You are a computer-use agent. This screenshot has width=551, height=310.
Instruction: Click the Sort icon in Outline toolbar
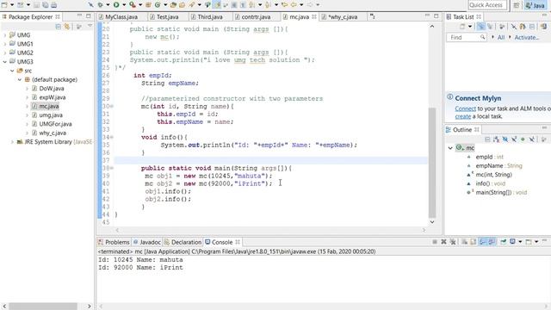click(496, 139)
